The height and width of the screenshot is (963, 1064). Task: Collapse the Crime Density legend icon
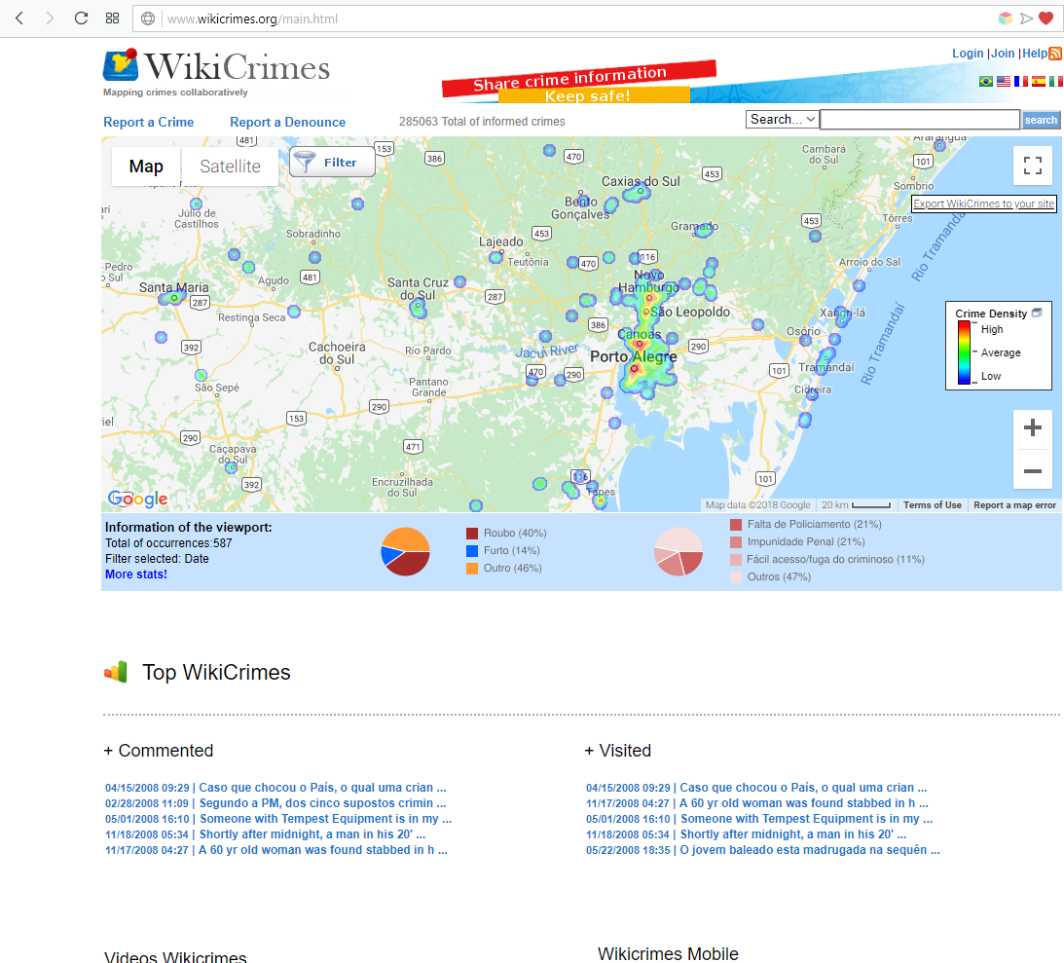pos(1037,313)
